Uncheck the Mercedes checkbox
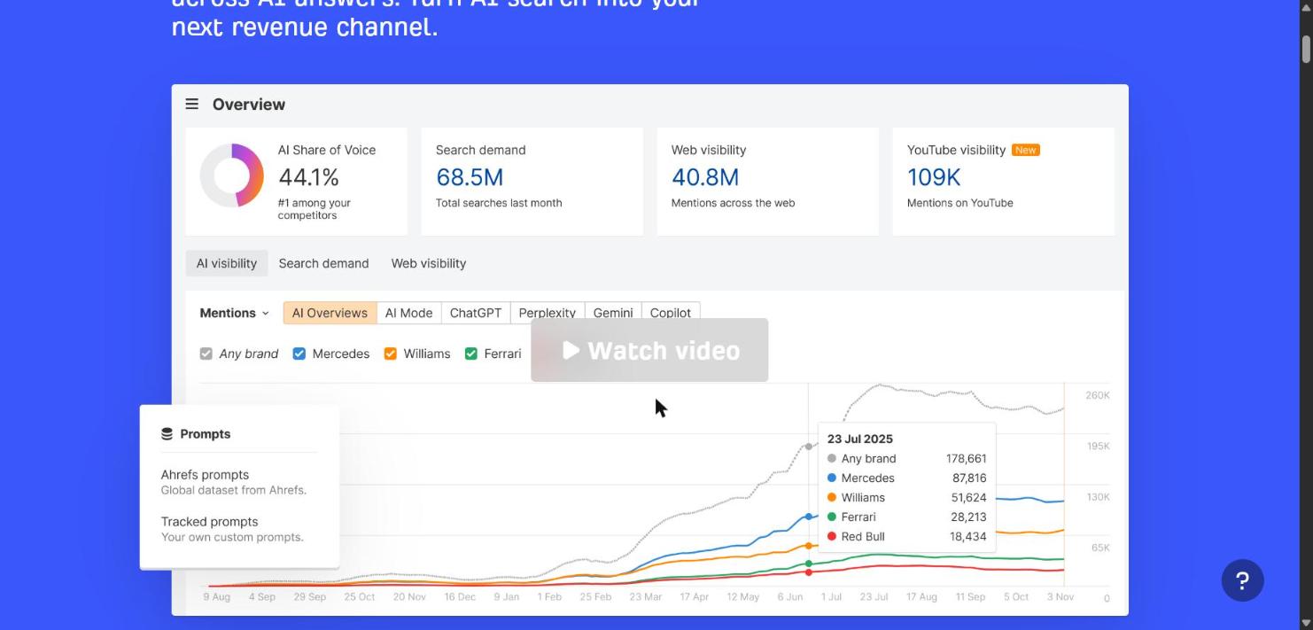The image size is (1313, 630). (299, 354)
